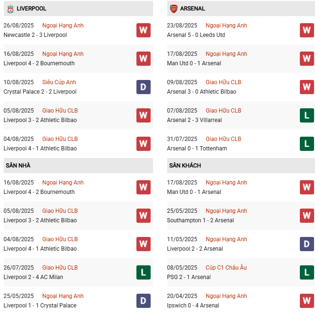Click the L badge for Liverpool vs AC Milan
This screenshot has width=315, height=315.
coord(144,272)
